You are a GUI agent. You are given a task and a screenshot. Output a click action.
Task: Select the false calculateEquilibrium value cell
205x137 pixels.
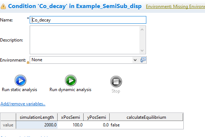click(x=146, y=125)
